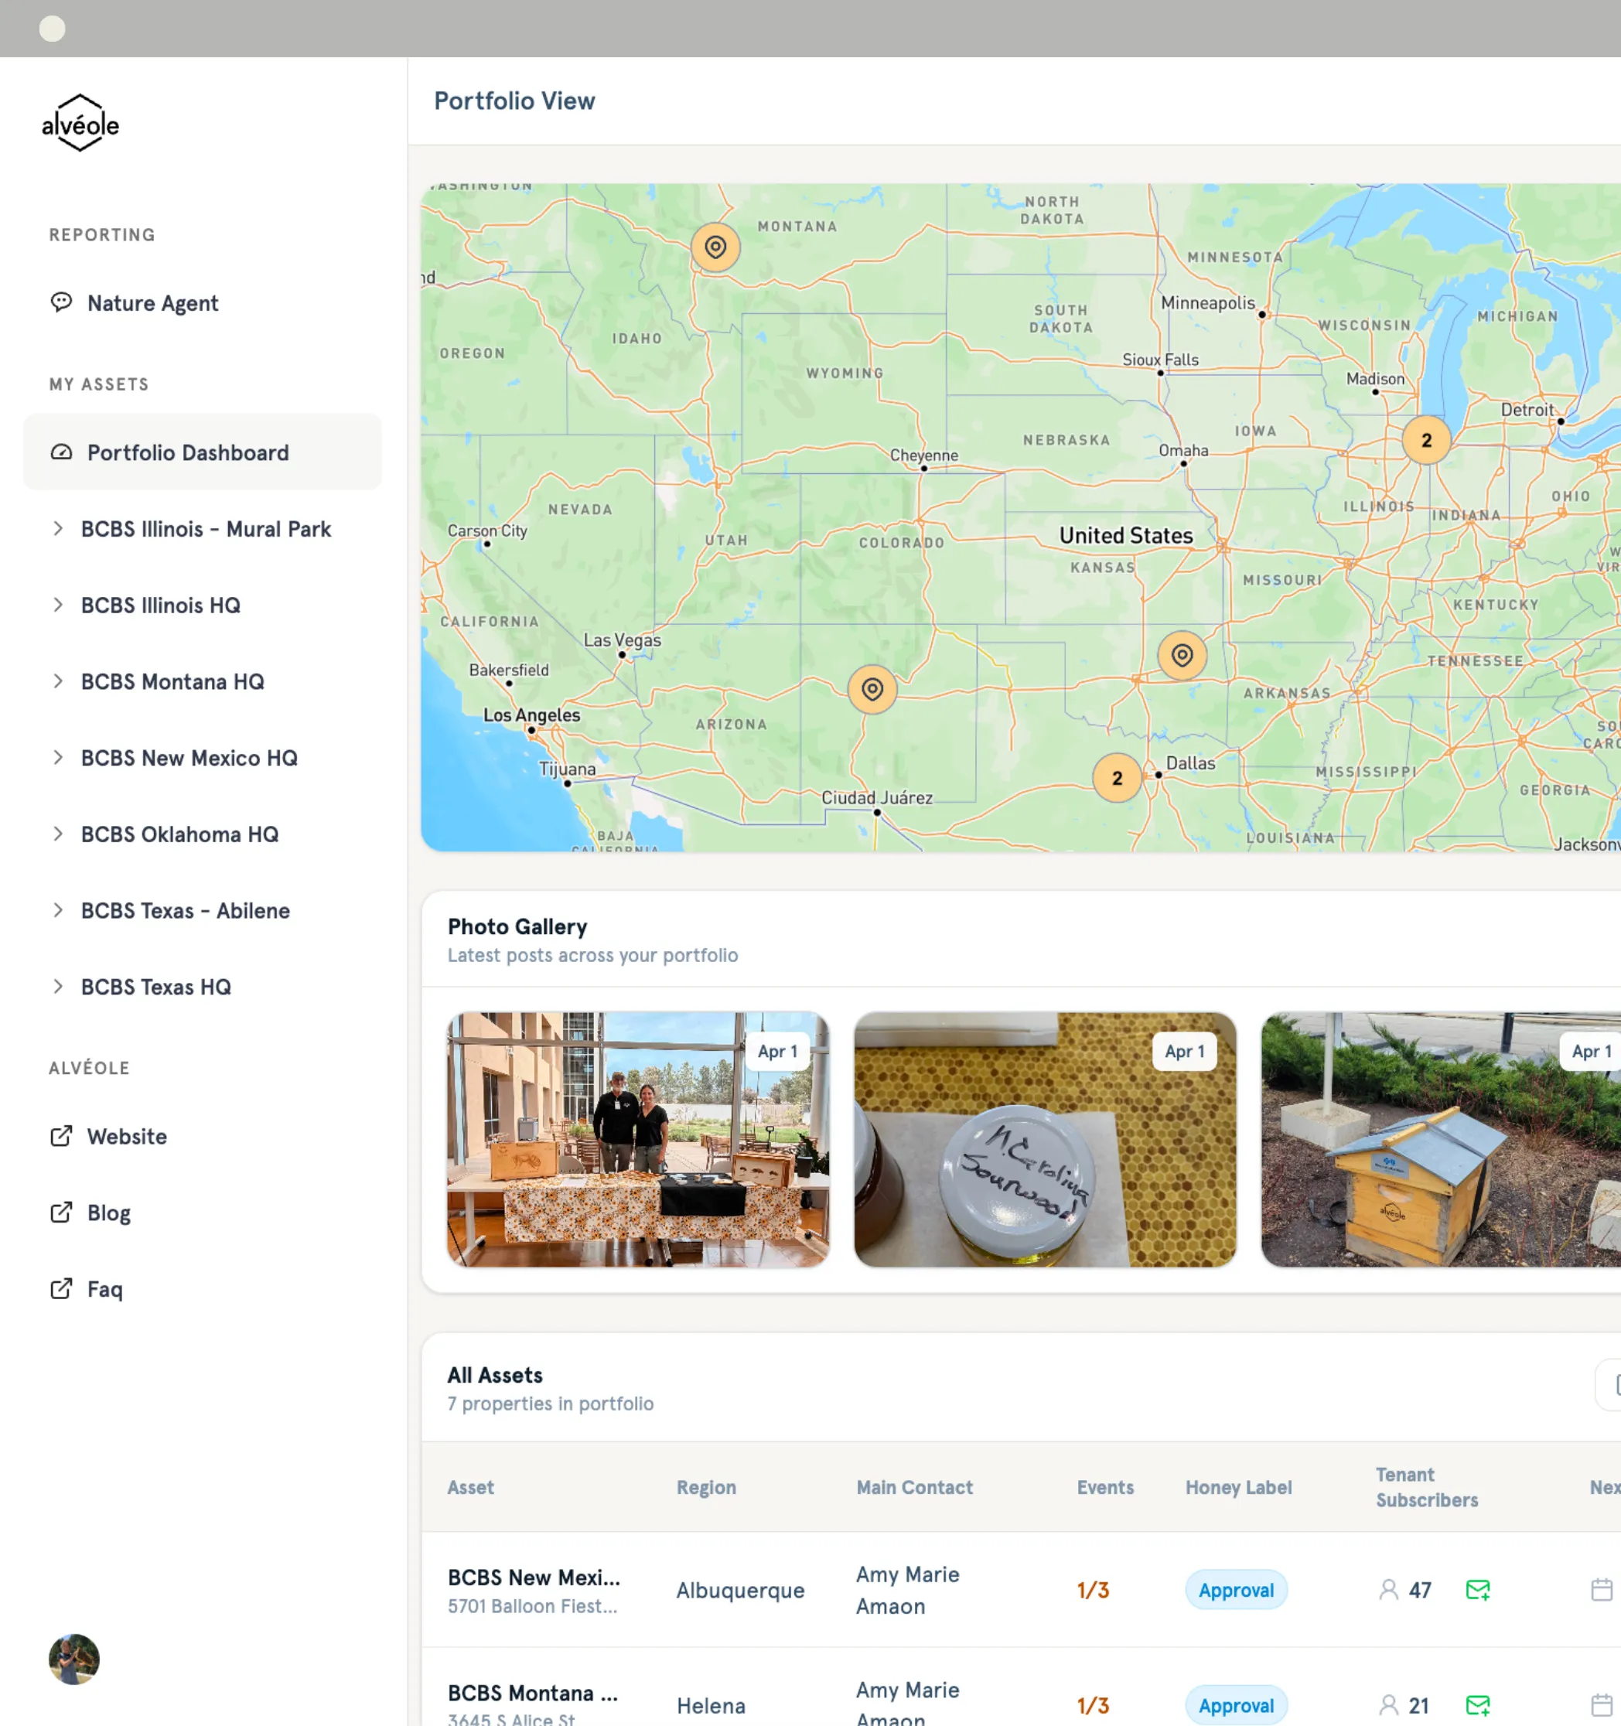Click the map pin marker over Montana
Viewport: 1621px width, 1726px height.
click(x=715, y=247)
